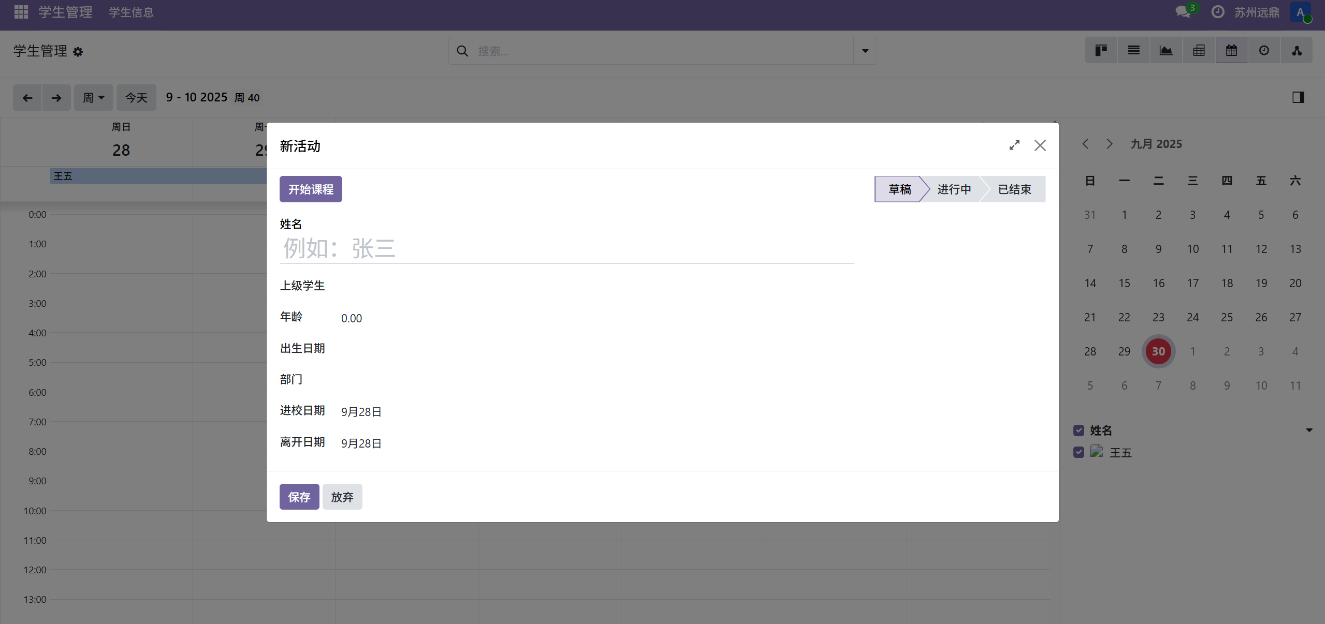The width and height of the screenshot is (1325, 624).
Task: Select the 进行中 status stage
Action: 954,189
